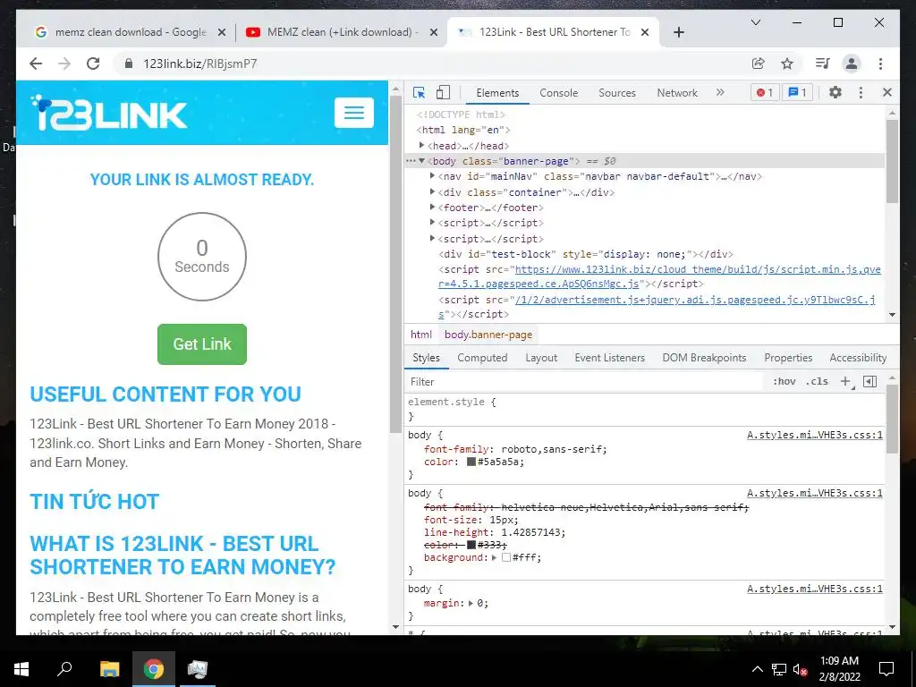Expand the background property triangle
Screen dimensions: 916x687
[494, 557]
